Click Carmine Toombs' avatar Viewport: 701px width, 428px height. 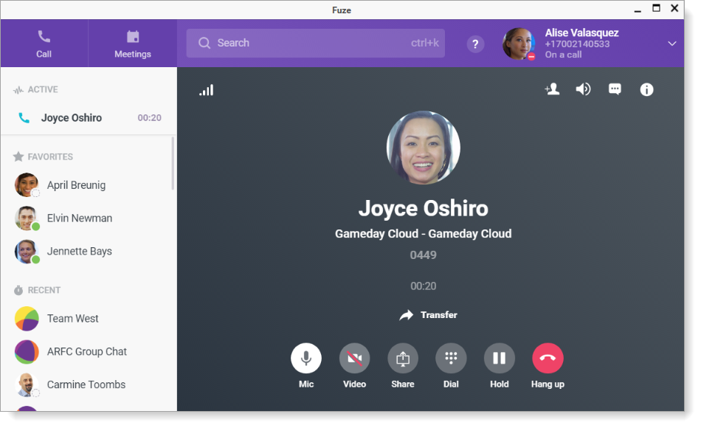(27, 384)
